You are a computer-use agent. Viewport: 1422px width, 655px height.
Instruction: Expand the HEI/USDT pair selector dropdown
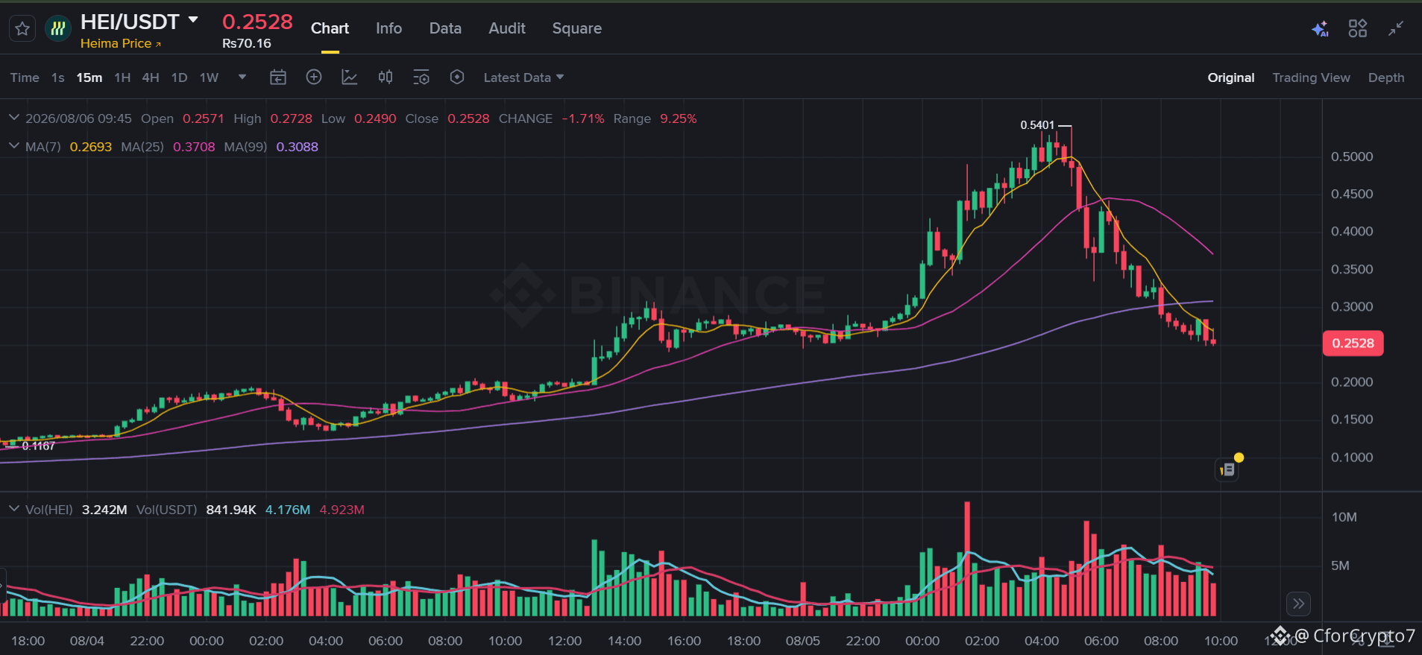point(193,20)
